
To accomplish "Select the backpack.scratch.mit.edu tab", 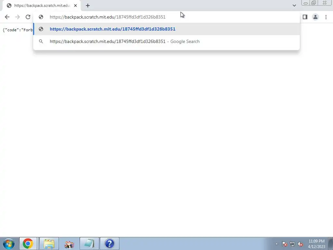I will coord(42,6).
